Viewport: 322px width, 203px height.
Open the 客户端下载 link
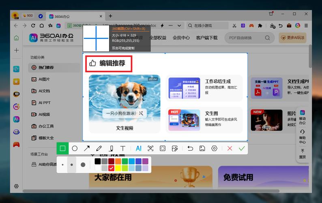point(207,38)
